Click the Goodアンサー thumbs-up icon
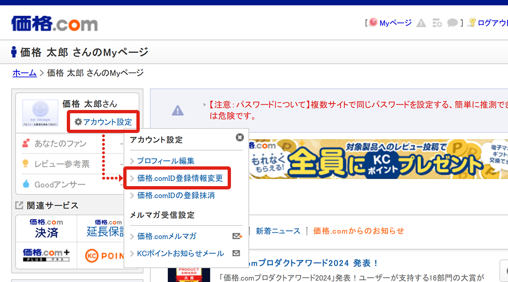The image size is (508, 282). [26, 184]
